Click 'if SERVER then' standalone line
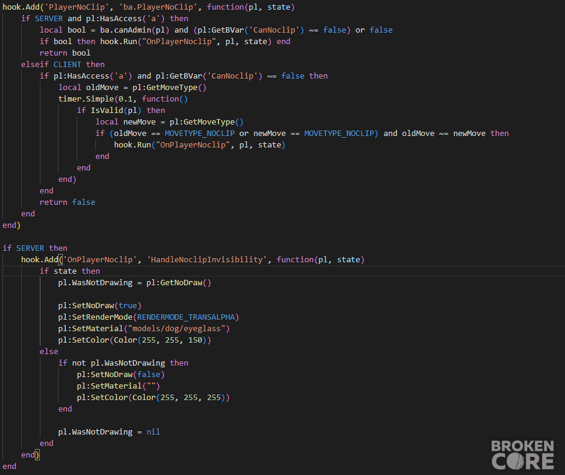The height and width of the screenshot is (475, 565). (x=35, y=248)
